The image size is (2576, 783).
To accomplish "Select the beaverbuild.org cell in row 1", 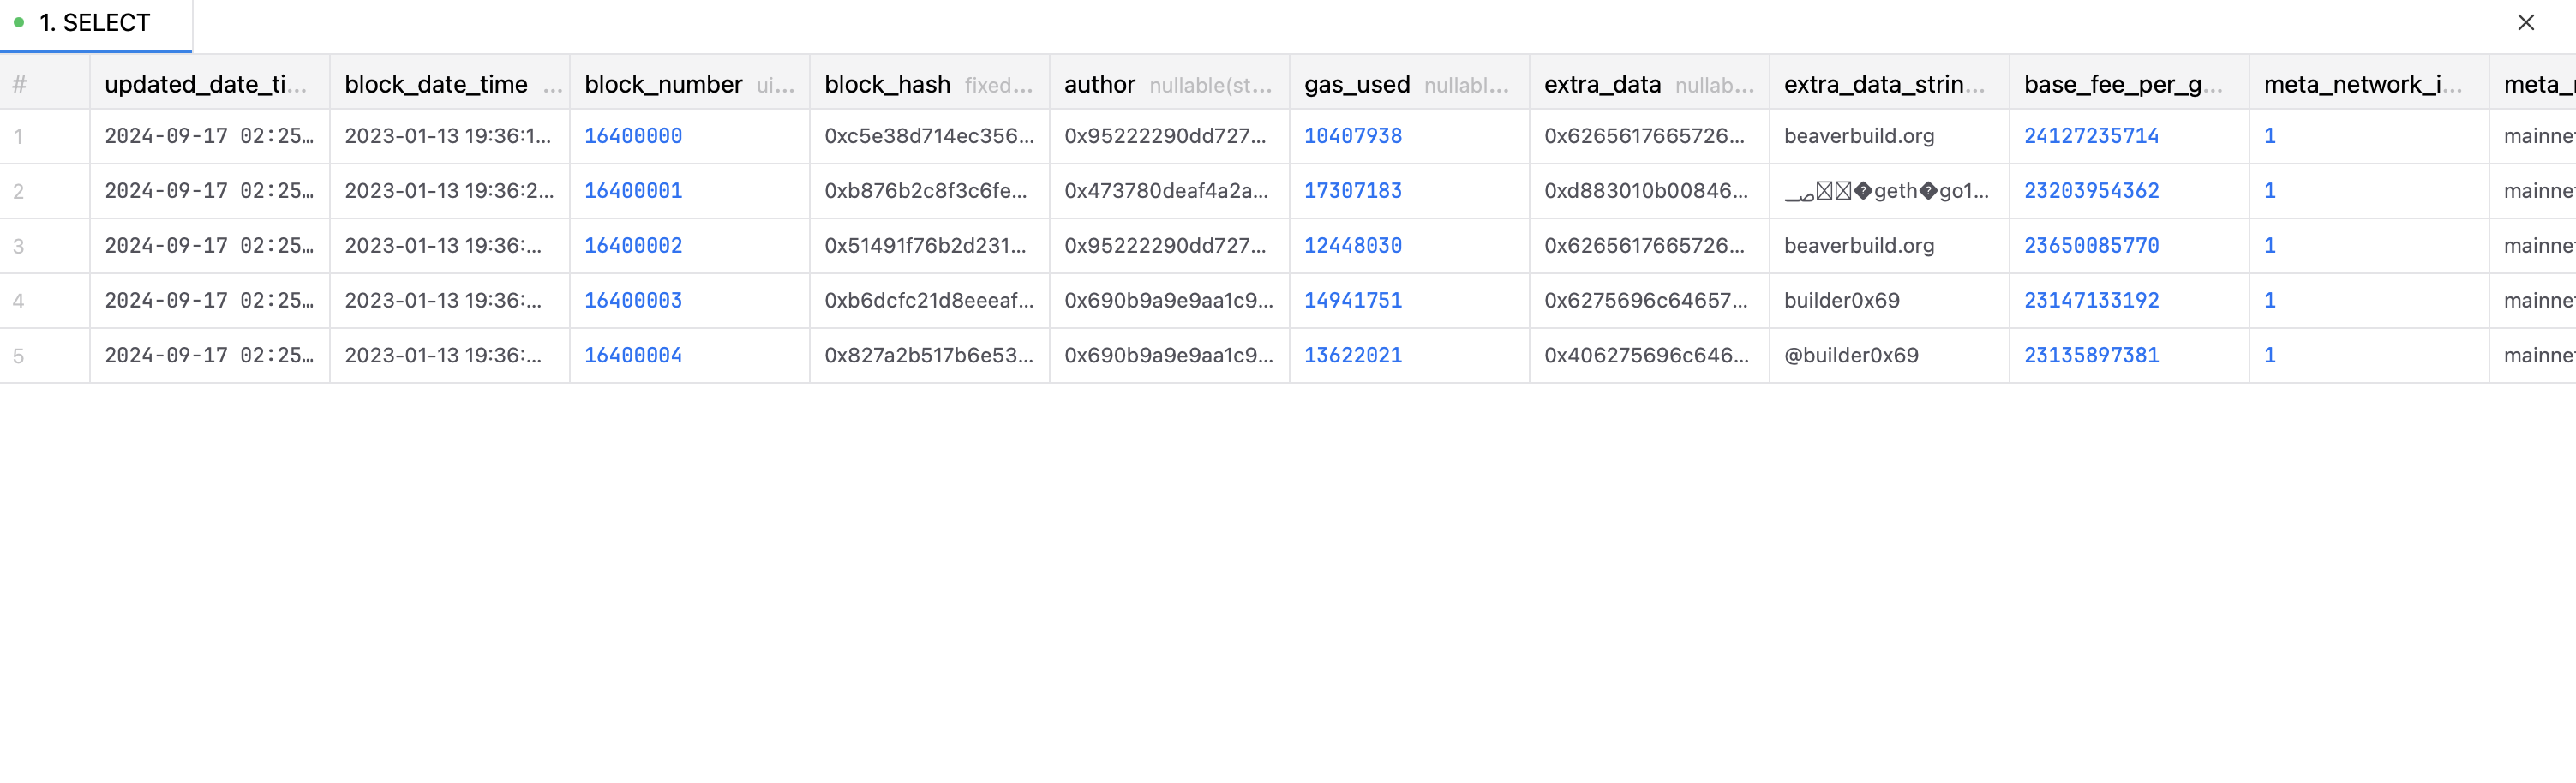I will coord(1859,136).
